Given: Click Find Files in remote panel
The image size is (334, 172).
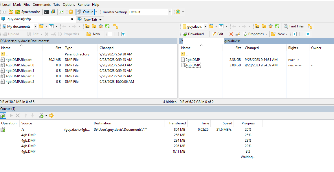Looking at the screenshot, I should point(294,26).
